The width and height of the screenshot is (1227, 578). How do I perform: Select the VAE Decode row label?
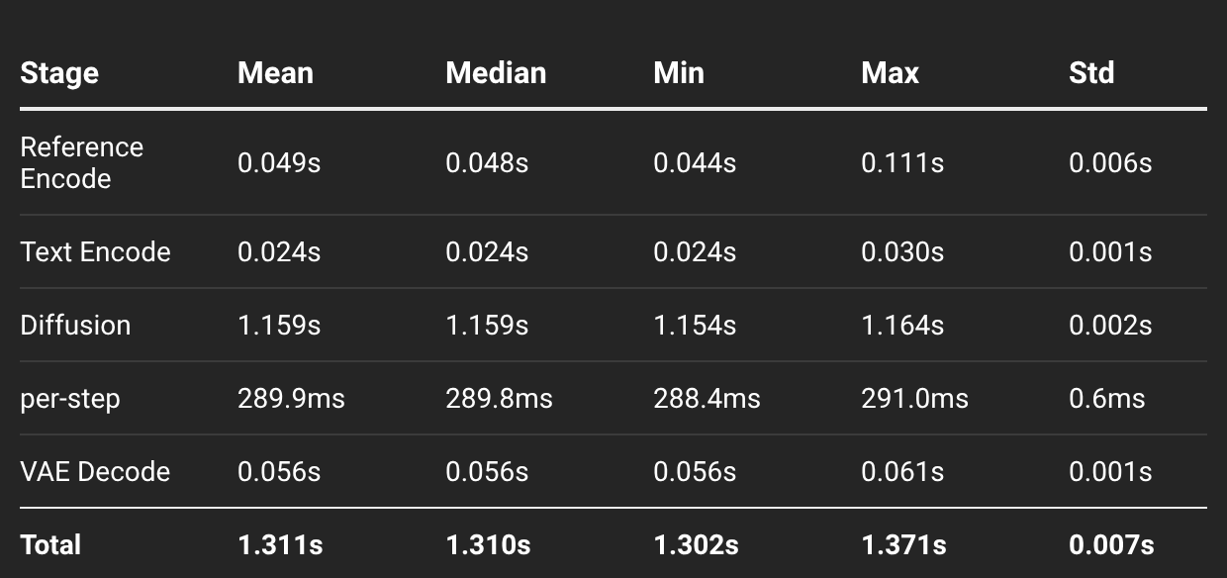click(95, 471)
